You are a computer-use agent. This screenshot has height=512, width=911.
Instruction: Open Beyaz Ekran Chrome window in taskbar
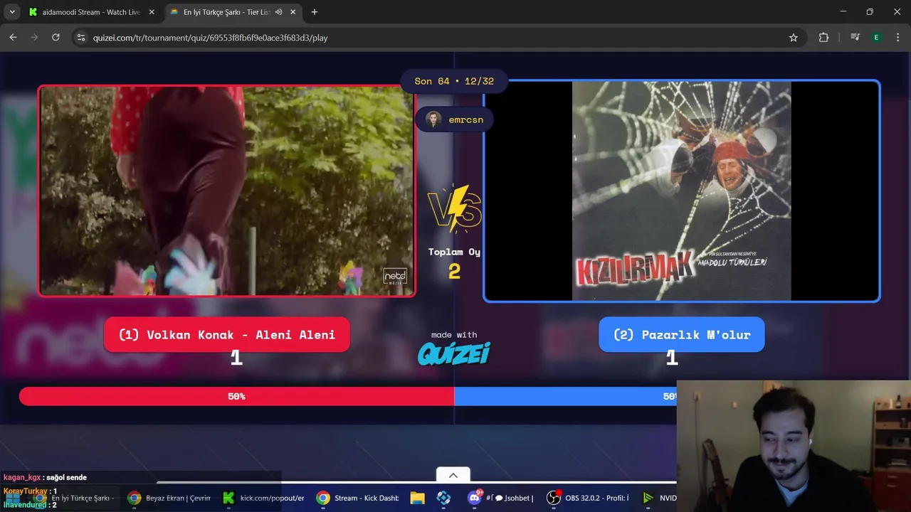[x=169, y=498]
